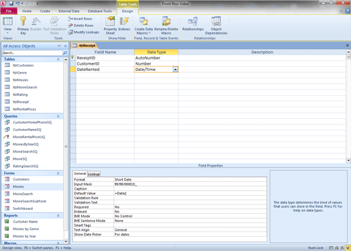Open the View button in ribbon
Image resolution: width=351 pixels, height=251 pixels.
pyautogui.click(x=7, y=25)
